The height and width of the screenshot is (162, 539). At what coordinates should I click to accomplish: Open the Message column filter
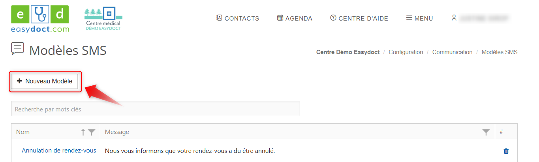pyautogui.click(x=486, y=132)
